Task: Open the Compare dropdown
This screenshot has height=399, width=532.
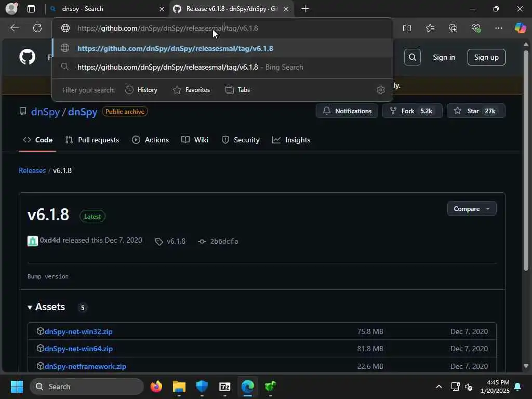Action: (472, 209)
